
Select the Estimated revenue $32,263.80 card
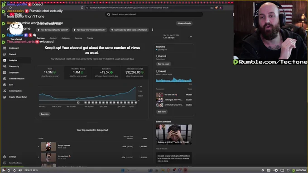click(x=135, y=72)
